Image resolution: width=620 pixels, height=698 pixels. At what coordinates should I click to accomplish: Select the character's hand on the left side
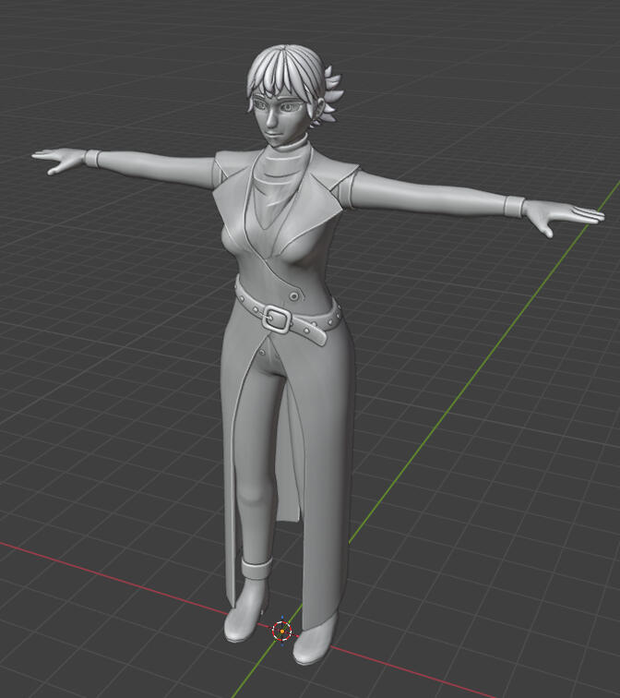(x=57, y=160)
